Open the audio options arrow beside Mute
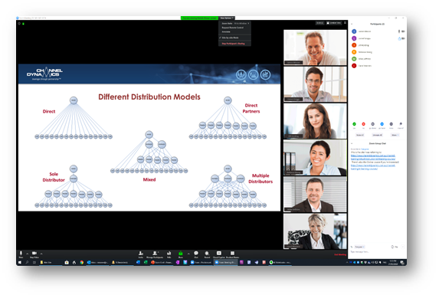 (27, 254)
